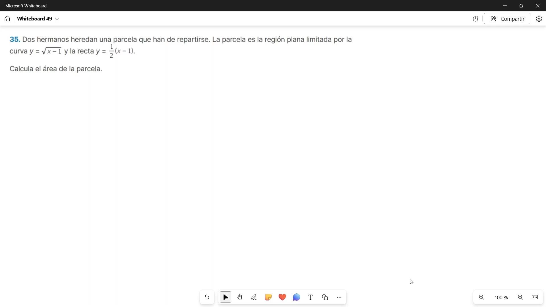The height and width of the screenshot is (307, 546).
Task: Expand the Whiteboard 49 name dropdown
Action: (57, 19)
